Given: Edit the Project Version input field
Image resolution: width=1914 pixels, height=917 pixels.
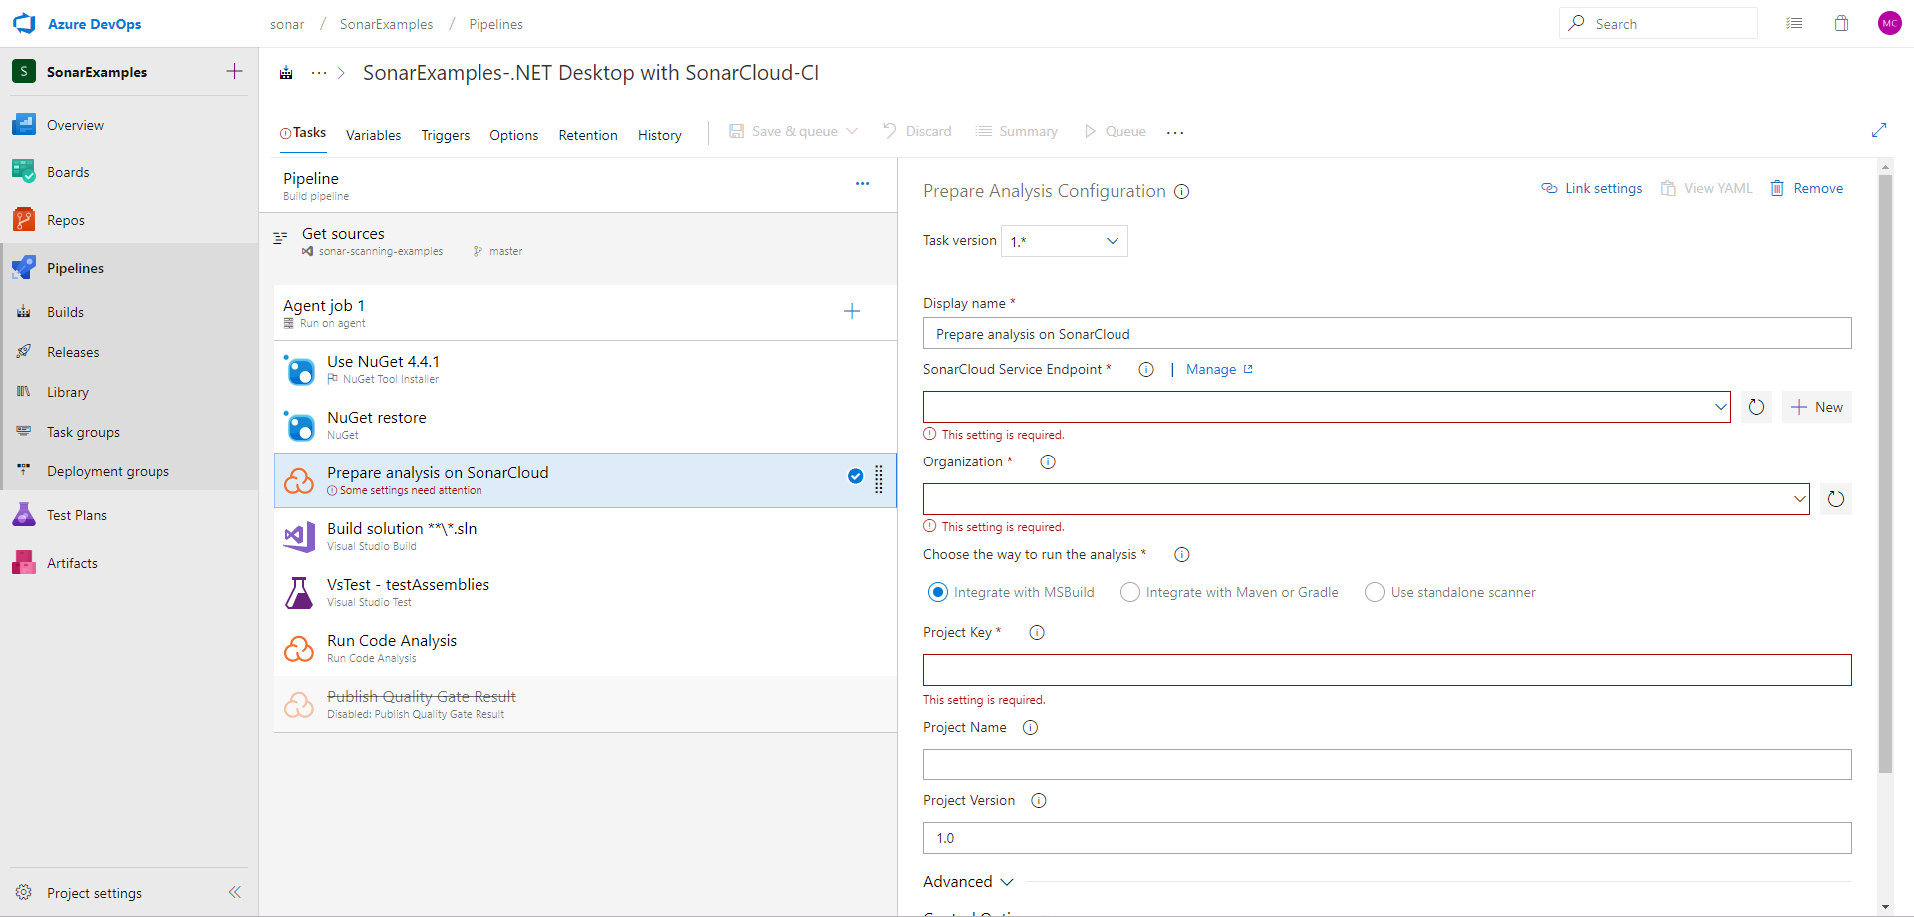Looking at the screenshot, I should (1386, 837).
